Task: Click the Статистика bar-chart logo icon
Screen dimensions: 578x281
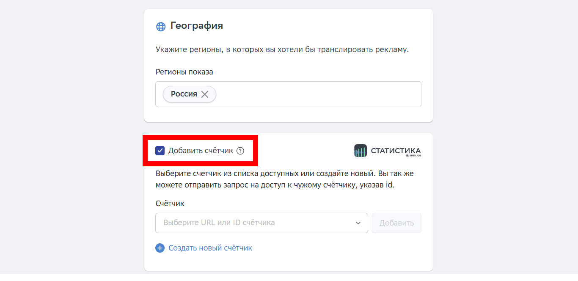Action: (360, 150)
